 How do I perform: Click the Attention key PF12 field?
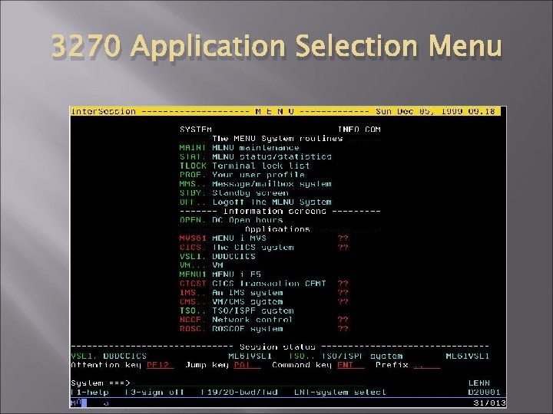coord(160,365)
